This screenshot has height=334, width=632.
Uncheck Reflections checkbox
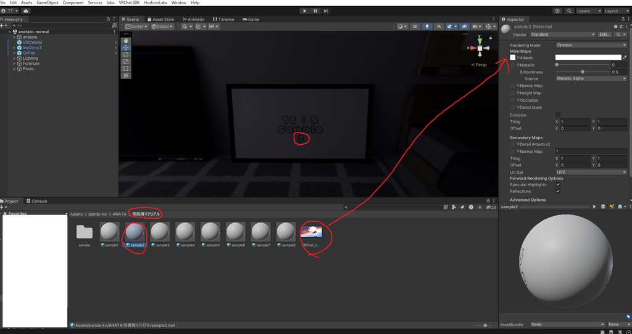(x=558, y=192)
